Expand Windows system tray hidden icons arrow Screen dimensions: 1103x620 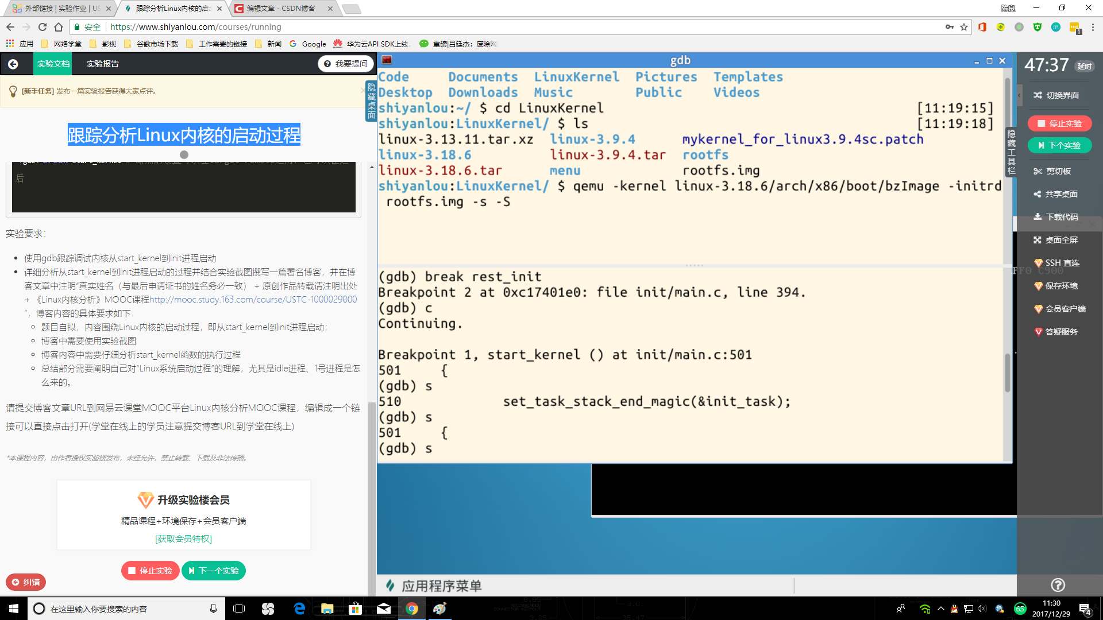940,609
